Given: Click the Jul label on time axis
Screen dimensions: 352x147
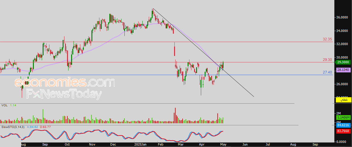Looking at the screenshot, I should tap(268, 145).
